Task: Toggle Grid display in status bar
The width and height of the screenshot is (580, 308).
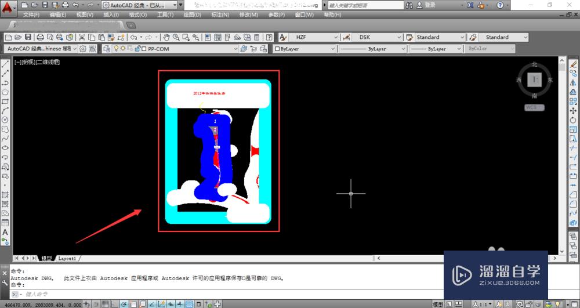Action: point(106,305)
